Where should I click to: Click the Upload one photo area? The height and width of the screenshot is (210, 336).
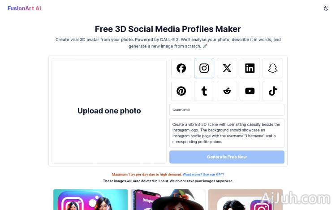click(109, 111)
